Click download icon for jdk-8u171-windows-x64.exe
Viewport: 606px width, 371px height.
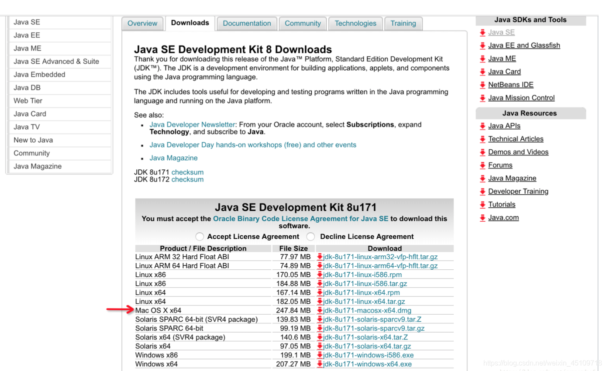coord(320,364)
